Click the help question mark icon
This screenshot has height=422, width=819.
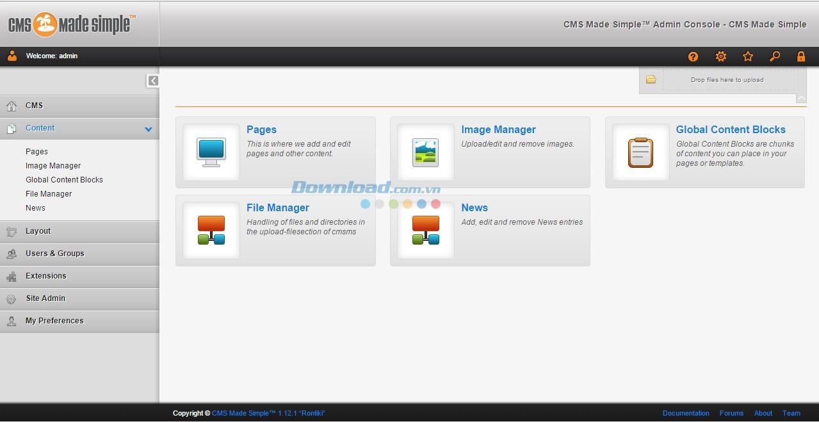click(693, 56)
